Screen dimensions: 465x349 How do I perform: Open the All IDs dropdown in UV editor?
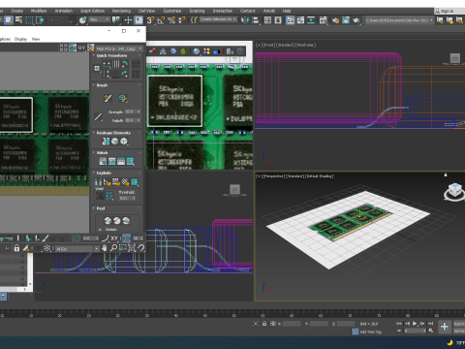pyautogui.click(x=77, y=249)
